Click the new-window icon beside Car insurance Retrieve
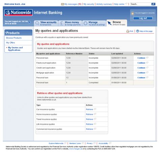The height and width of the screenshot is (154, 160). [x=95, y=109]
